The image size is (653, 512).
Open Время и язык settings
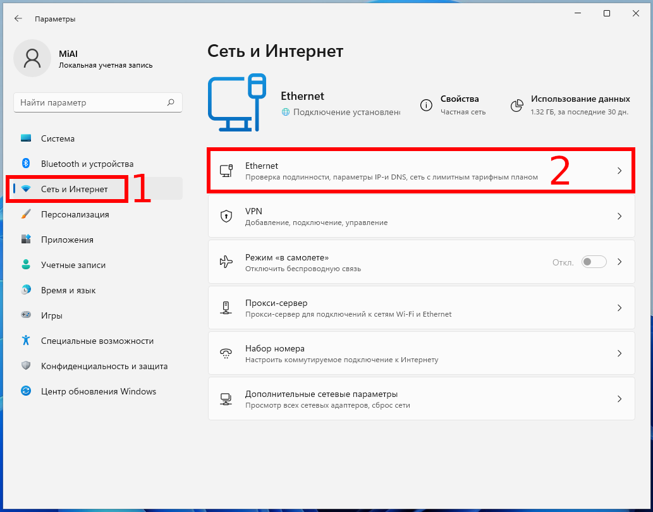pos(98,290)
